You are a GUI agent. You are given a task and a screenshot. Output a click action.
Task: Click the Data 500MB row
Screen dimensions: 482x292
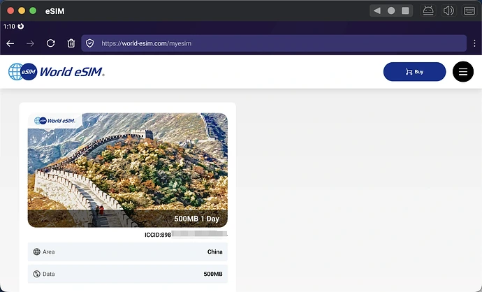click(x=127, y=274)
